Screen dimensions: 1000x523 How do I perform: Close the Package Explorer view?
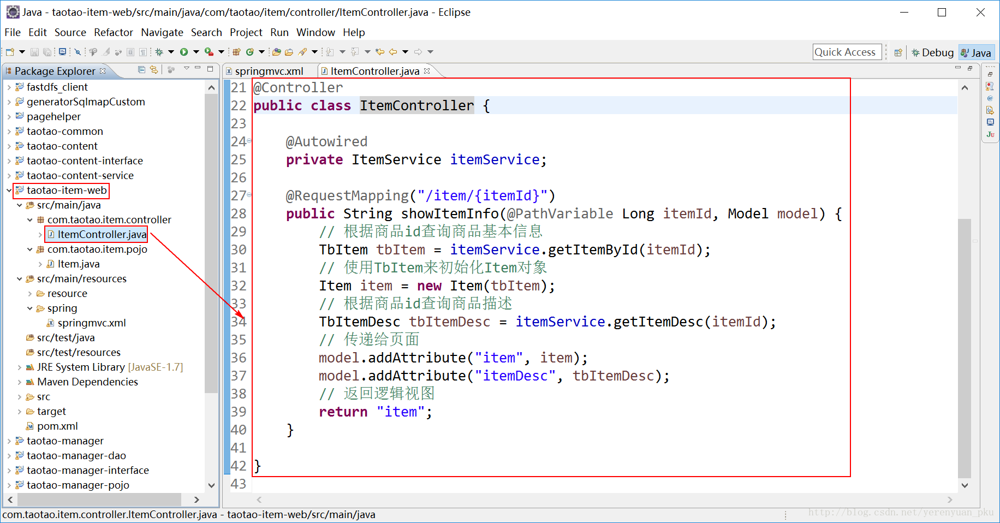[103, 70]
